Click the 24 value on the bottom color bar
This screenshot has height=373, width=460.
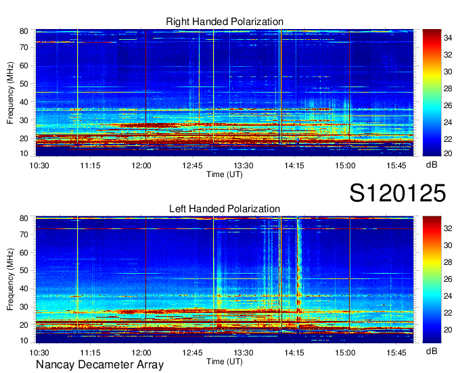point(448,296)
